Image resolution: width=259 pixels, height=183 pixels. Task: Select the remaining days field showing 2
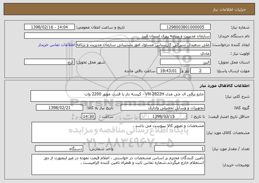200,71
